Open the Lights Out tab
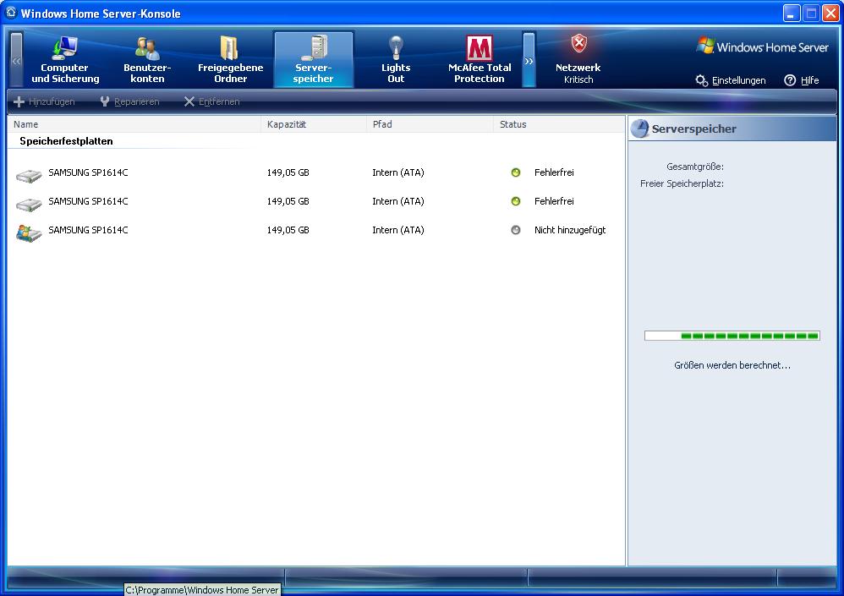This screenshot has height=596, width=844. tap(396, 60)
